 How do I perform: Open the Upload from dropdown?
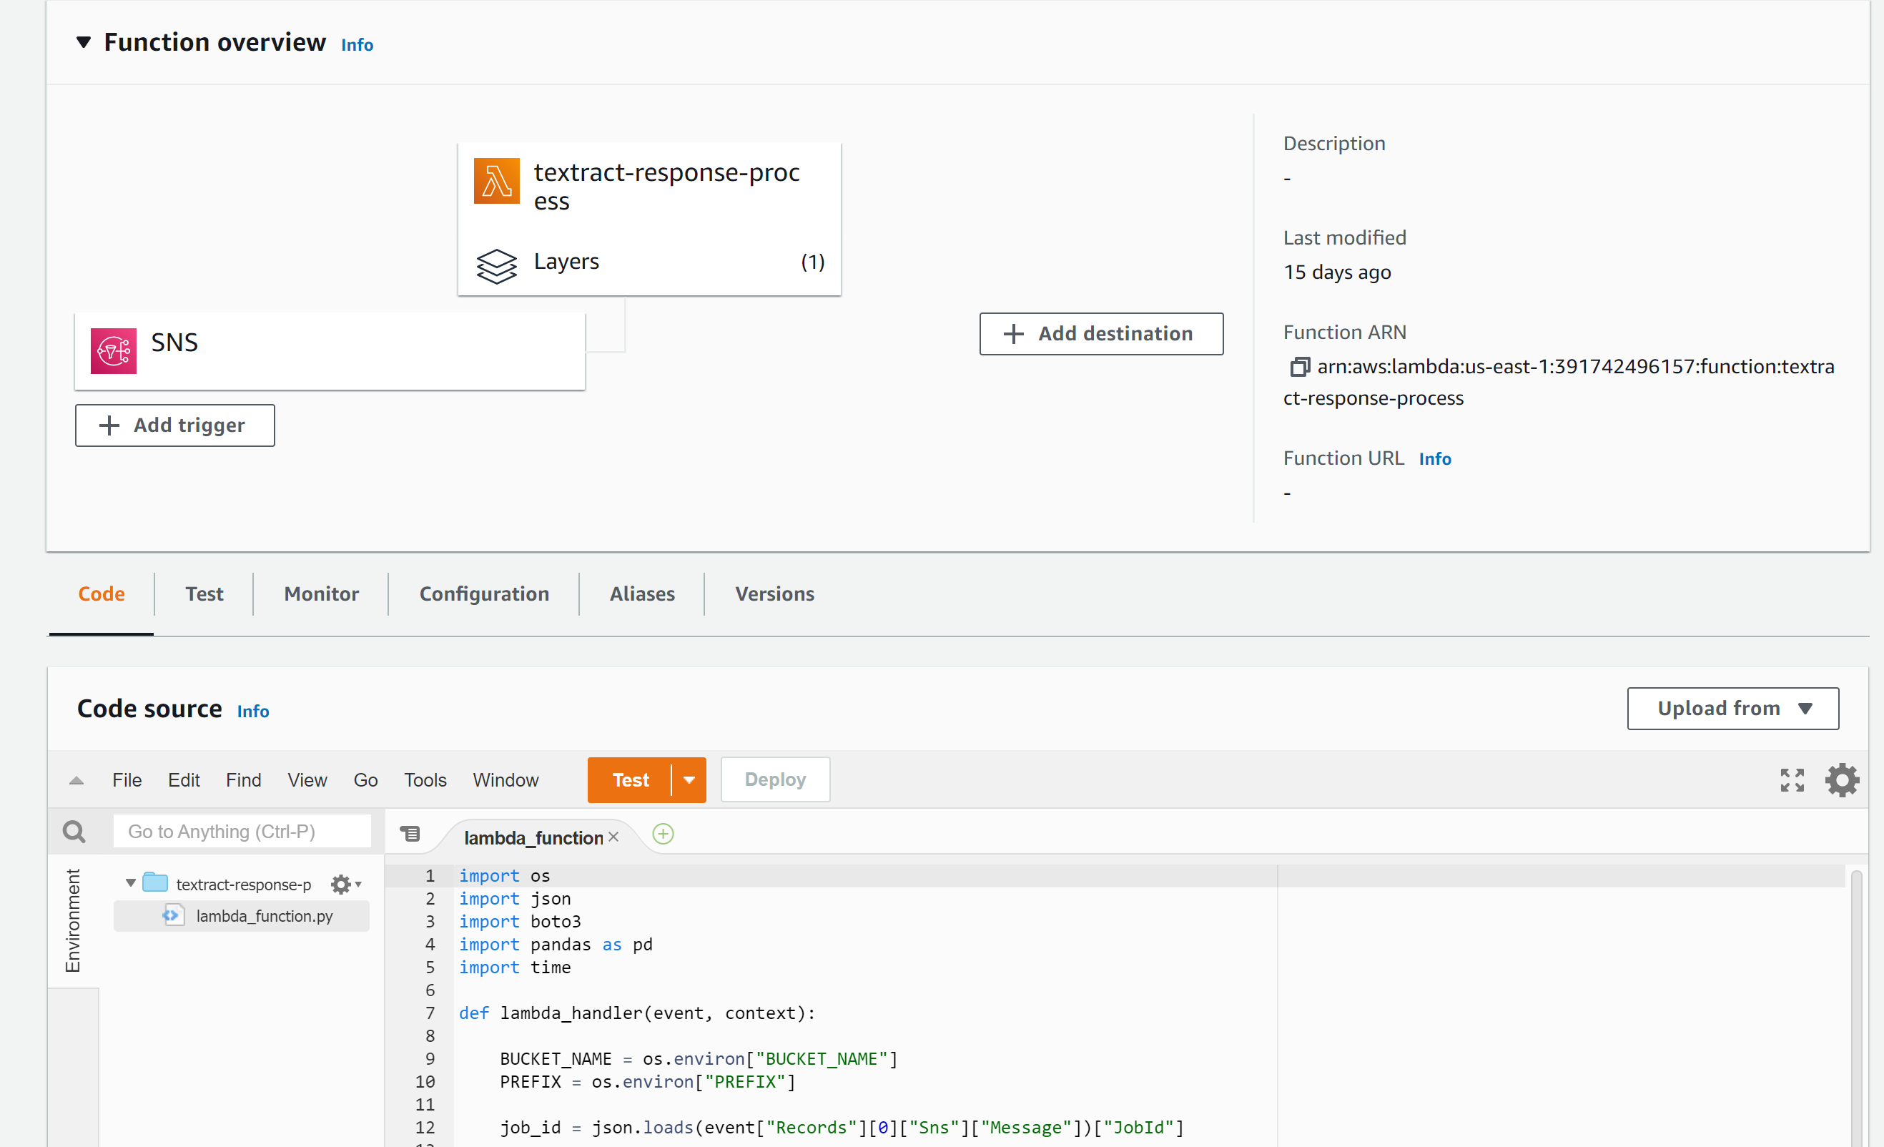pyautogui.click(x=1732, y=708)
